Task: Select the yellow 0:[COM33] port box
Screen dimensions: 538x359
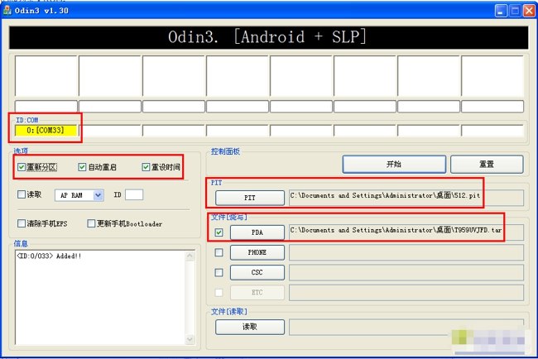Action: coord(46,131)
